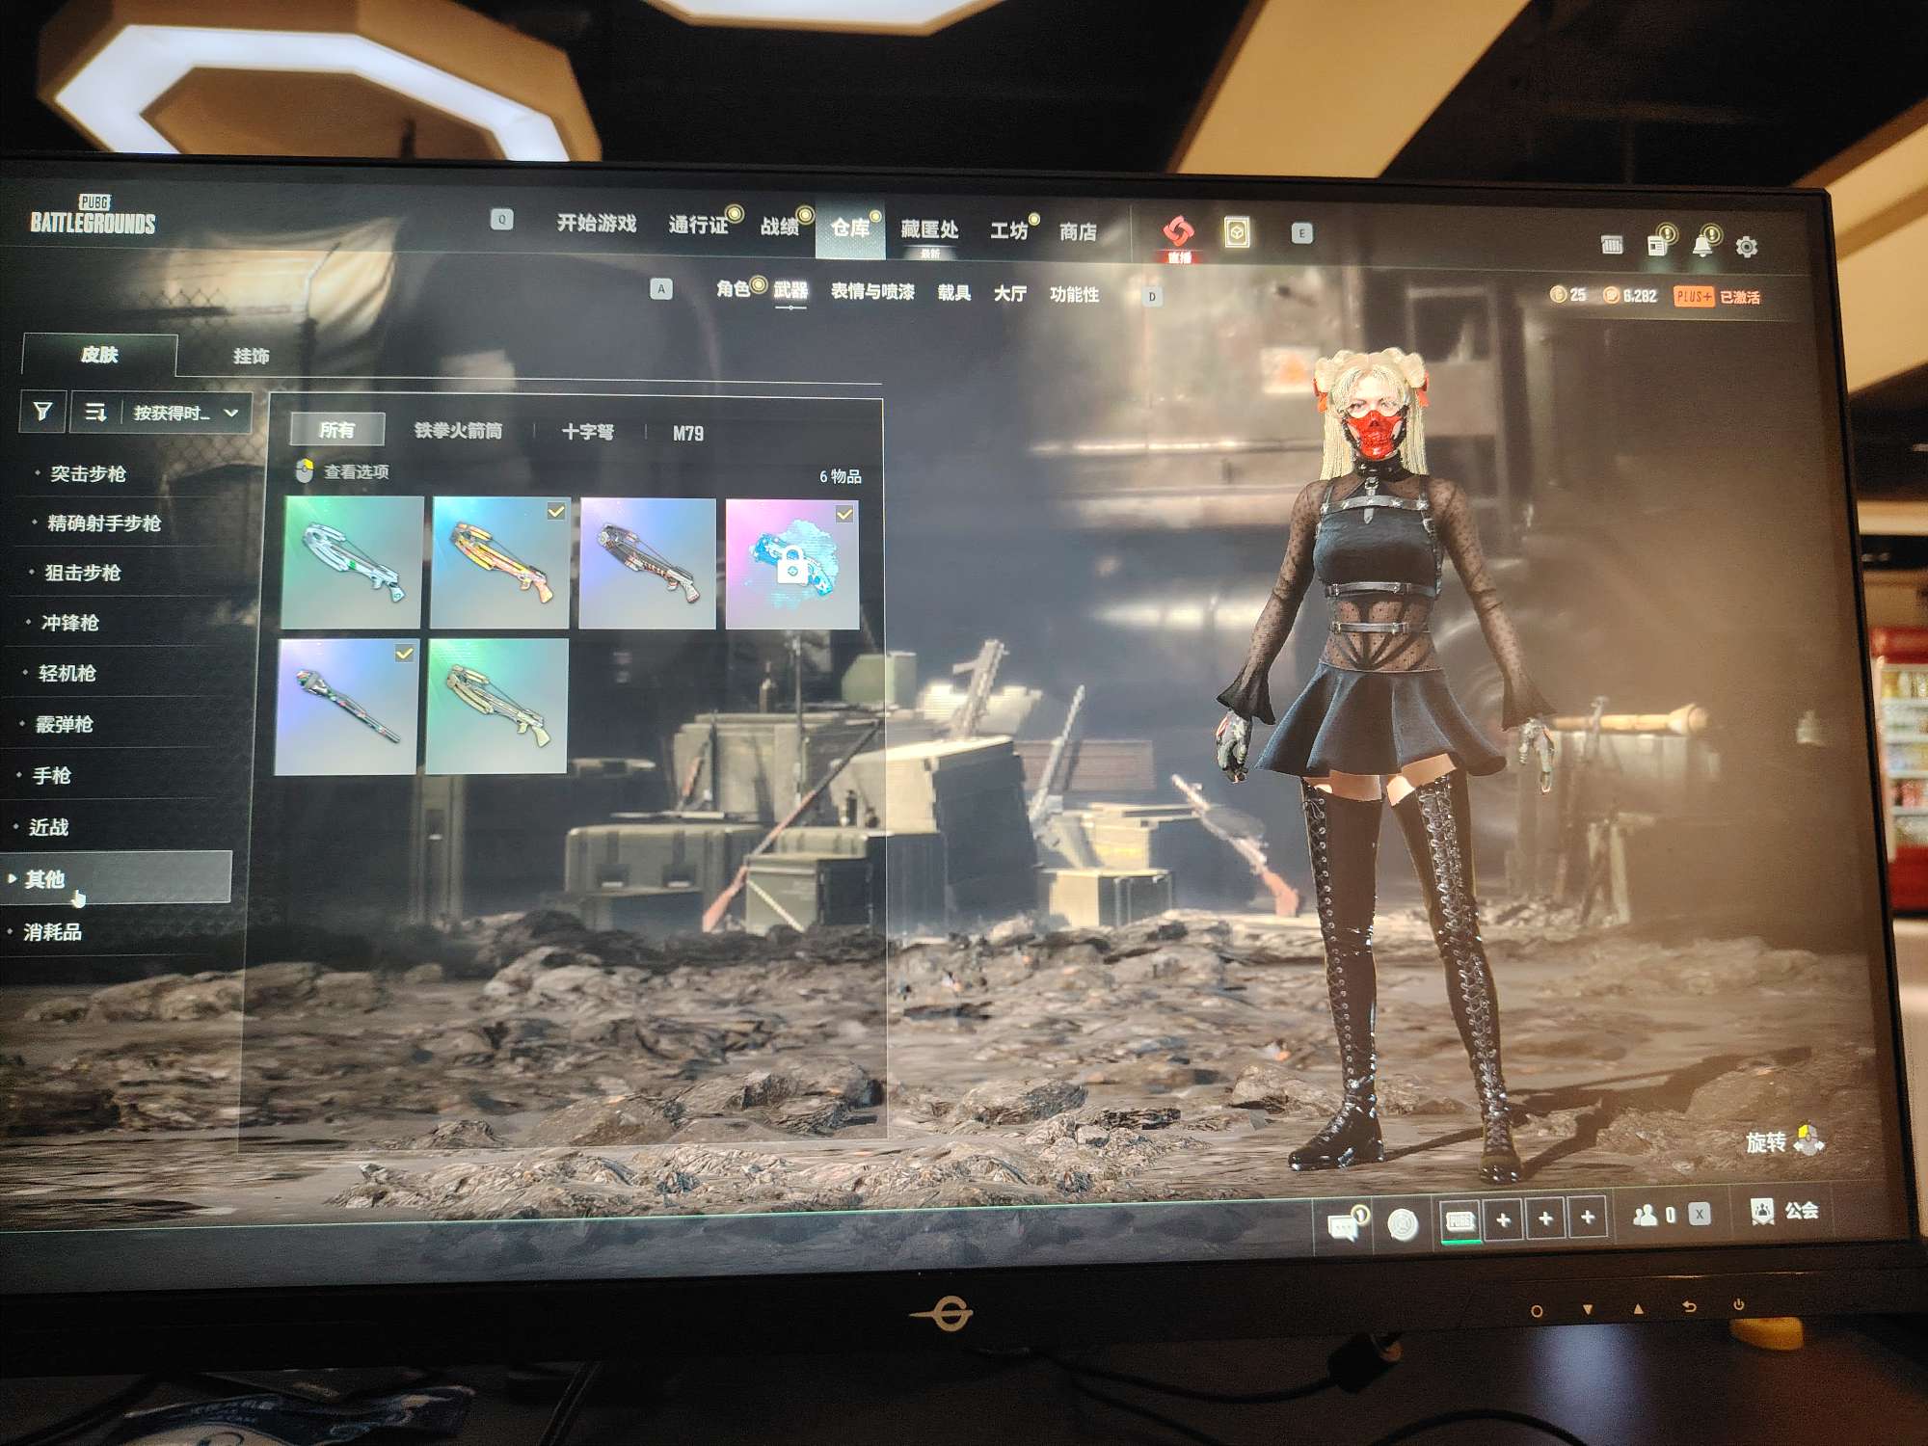Click the E key hint icon

coord(1301,233)
